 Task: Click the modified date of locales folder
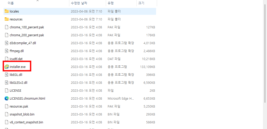(x=86, y=11)
